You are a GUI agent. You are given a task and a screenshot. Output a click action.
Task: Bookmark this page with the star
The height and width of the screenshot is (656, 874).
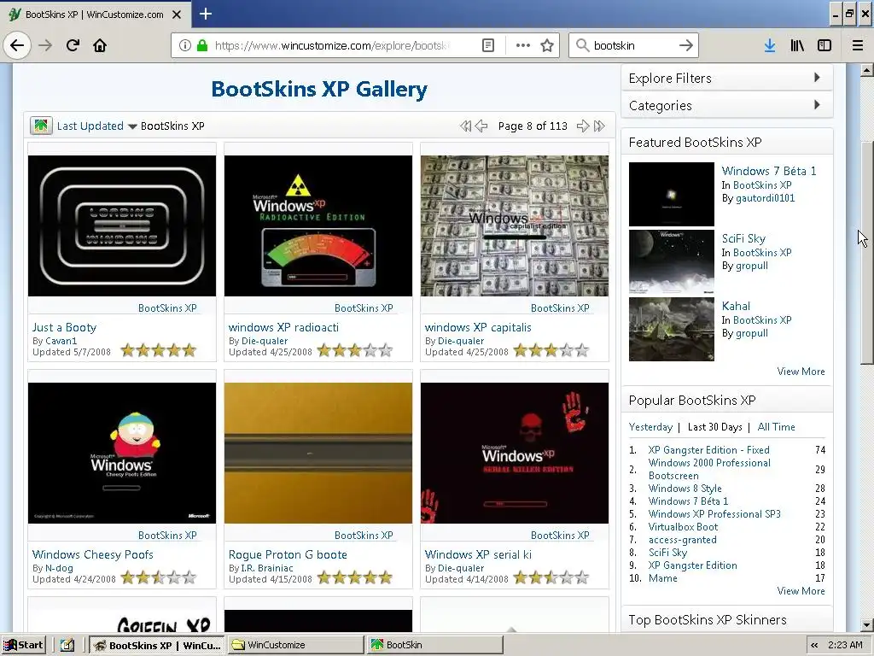(x=547, y=45)
